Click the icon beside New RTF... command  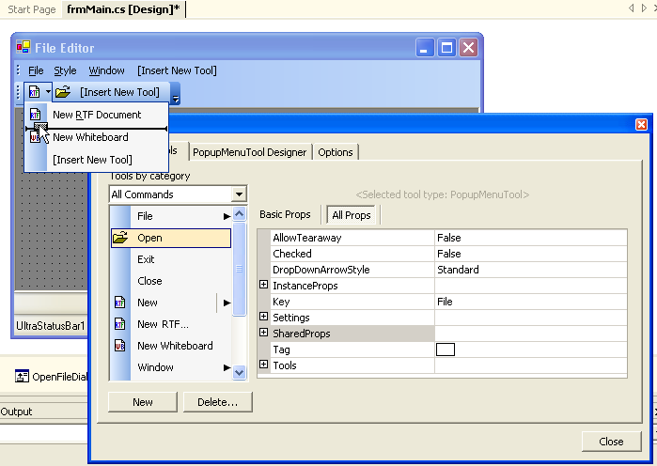tap(120, 324)
